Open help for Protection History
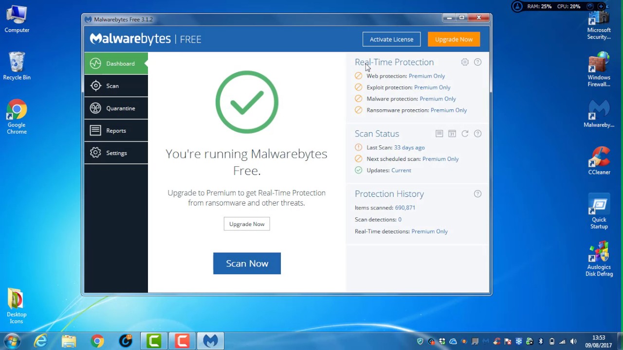Viewport: 623px width, 350px height. 477,193
